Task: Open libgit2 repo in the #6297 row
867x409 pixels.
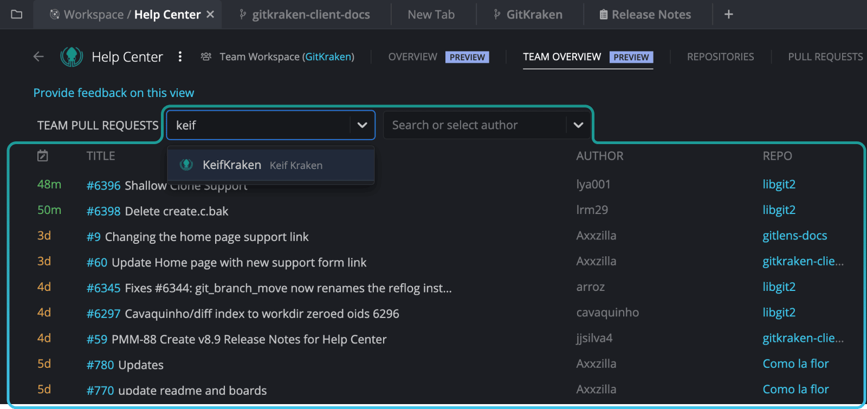Action: pyautogui.click(x=779, y=313)
